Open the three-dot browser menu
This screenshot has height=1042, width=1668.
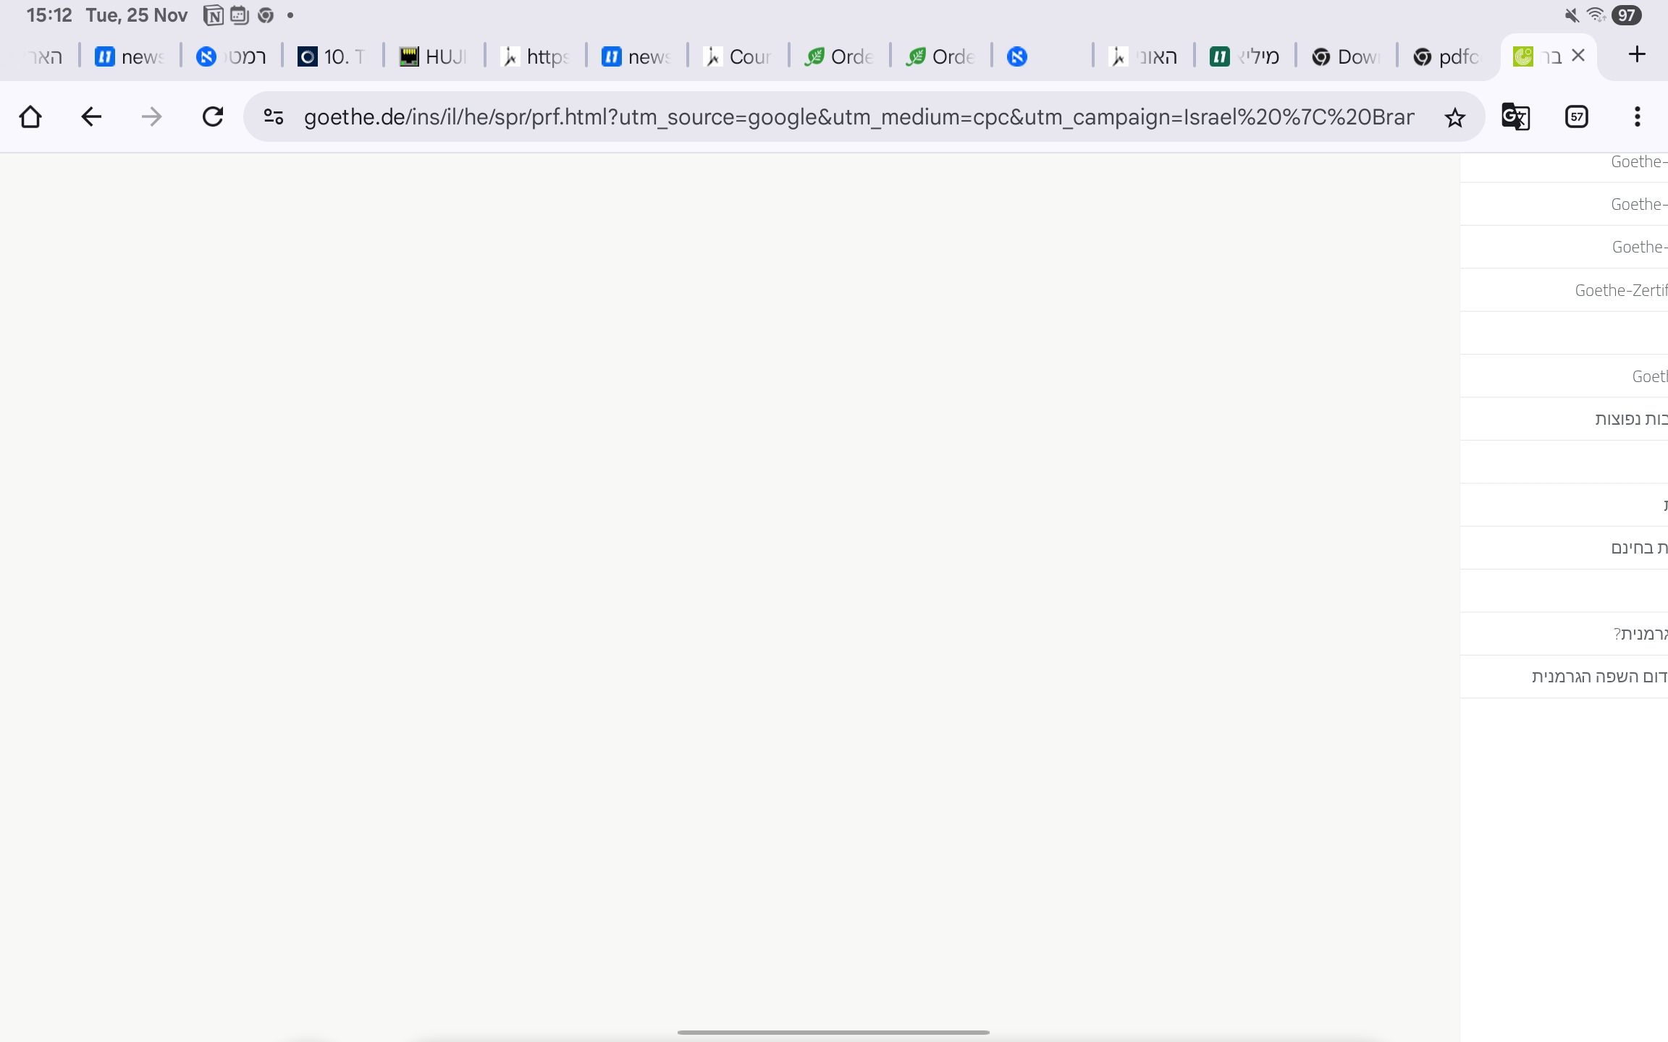1637,117
